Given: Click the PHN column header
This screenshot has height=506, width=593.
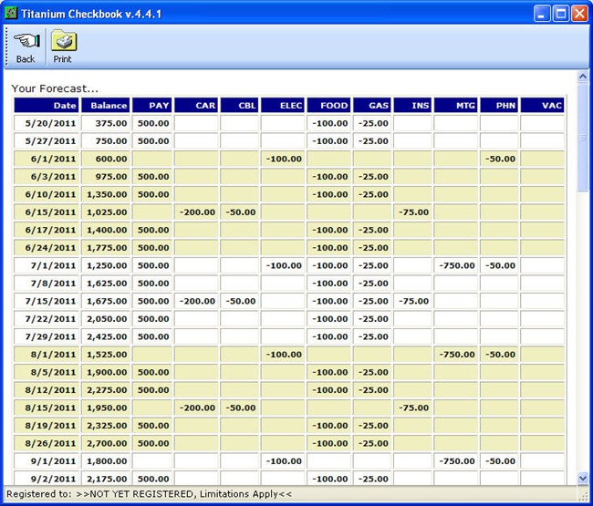Looking at the screenshot, I should [x=499, y=106].
